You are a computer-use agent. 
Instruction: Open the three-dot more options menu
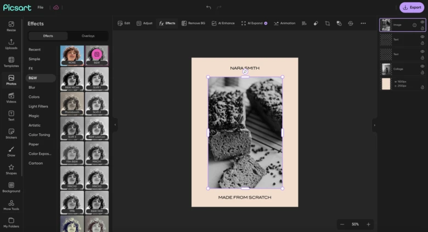point(363,23)
